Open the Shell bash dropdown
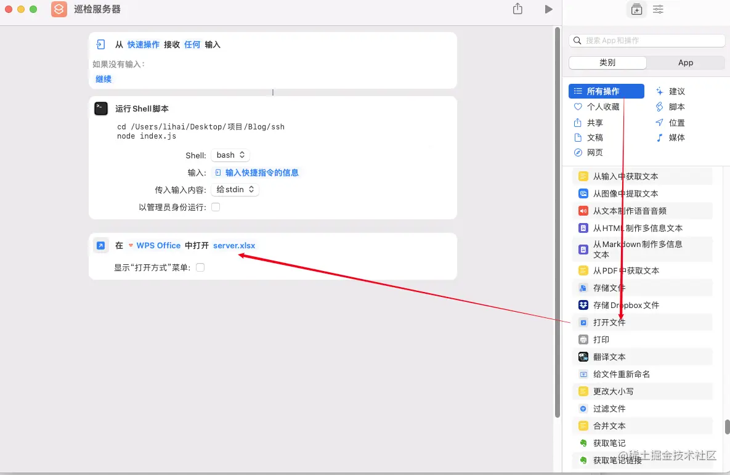Image resolution: width=730 pixels, height=475 pixels. point(230,155)
